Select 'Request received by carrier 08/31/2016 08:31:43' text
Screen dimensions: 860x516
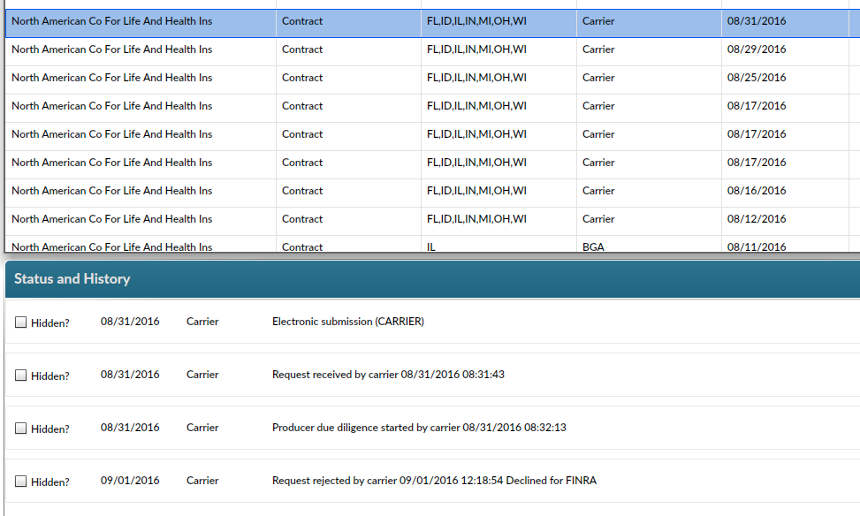coord(388,375)
